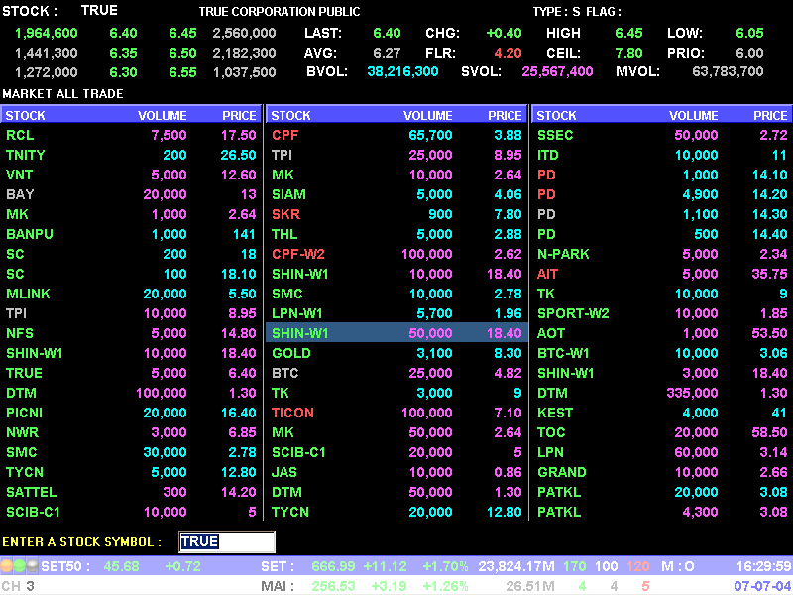Click the CHG value +0.40
This screenshot has height=595, width=793.
coord(504,34)
